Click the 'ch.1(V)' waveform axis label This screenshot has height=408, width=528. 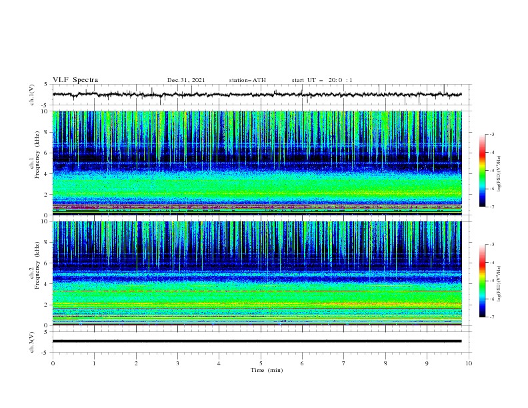pos(32,95)
